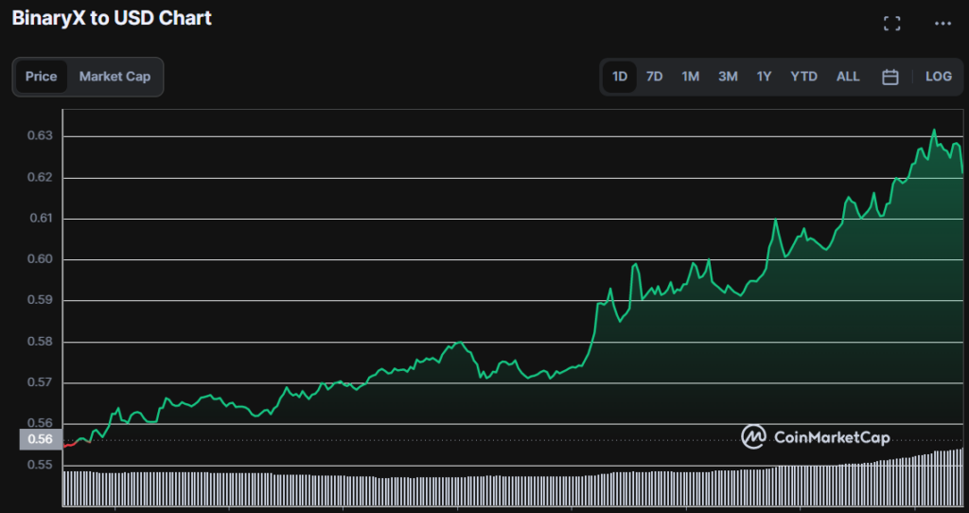Select the 1M time range
Image resolution: width=969 pixels, height=513 pixels.
click(690, 77)
